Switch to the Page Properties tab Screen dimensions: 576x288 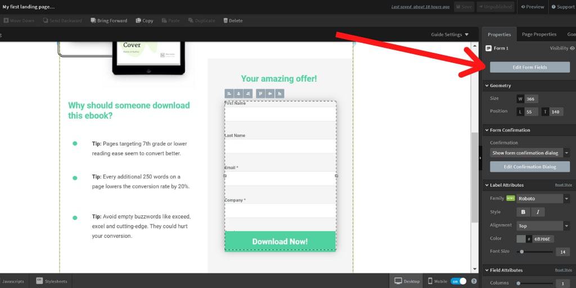coord(539,34)
